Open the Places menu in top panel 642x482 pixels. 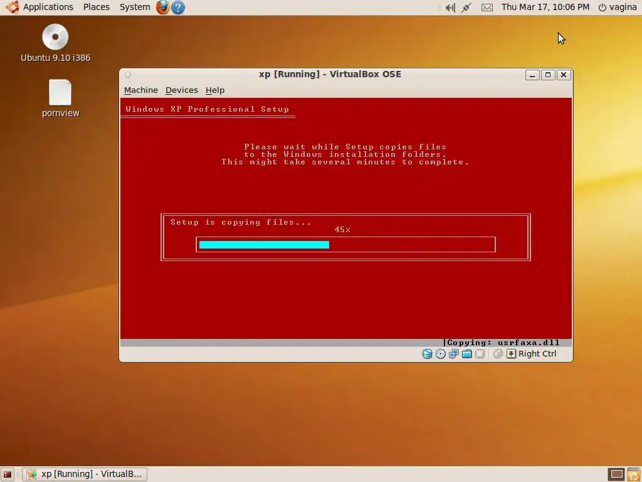tap(96, 7)
